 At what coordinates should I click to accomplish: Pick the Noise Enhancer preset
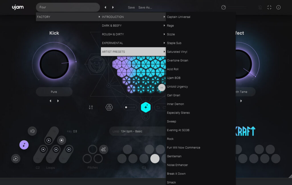(201, 165)
